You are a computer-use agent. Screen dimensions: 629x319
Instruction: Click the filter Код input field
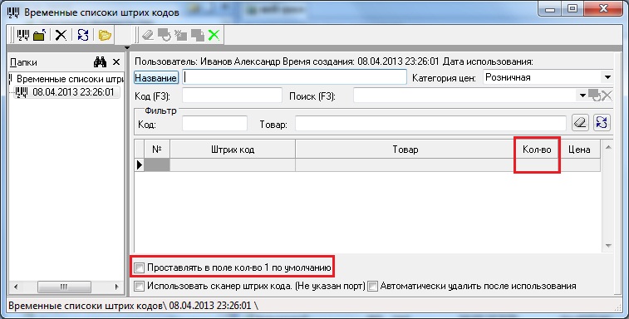click(x=214, y=124)
